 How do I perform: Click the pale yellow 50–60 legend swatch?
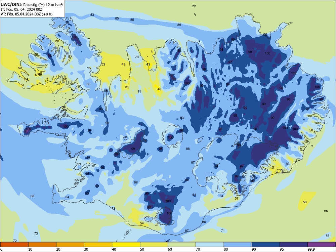154,245
